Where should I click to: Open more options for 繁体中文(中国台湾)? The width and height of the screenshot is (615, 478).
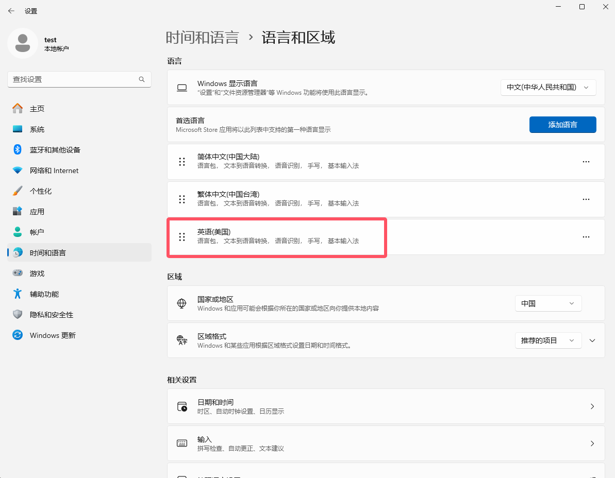tap(586, 199)
